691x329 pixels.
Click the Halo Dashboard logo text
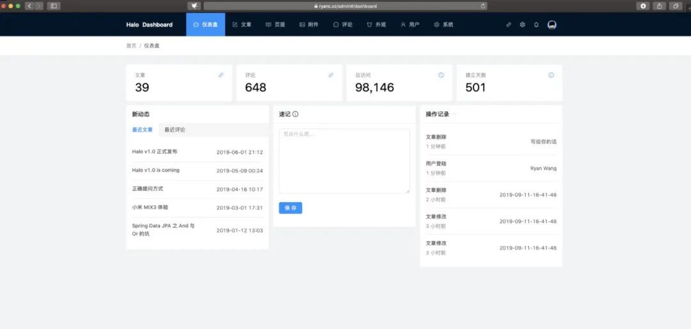point(149,25)
